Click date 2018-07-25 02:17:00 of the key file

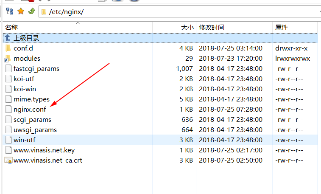(x=231, y=150)
